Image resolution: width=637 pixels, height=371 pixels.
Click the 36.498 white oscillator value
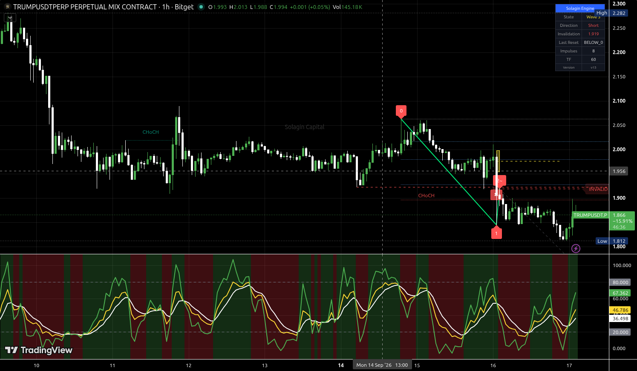coord(620,319)
